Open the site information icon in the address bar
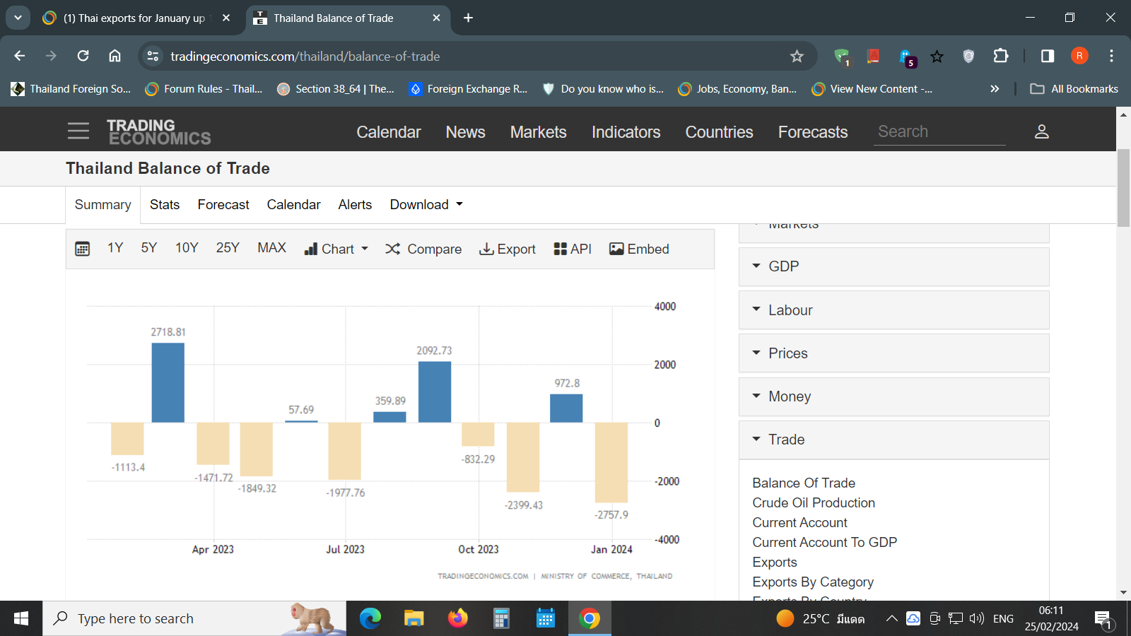Screen dimensions: 1131x636 coord(153,56)
